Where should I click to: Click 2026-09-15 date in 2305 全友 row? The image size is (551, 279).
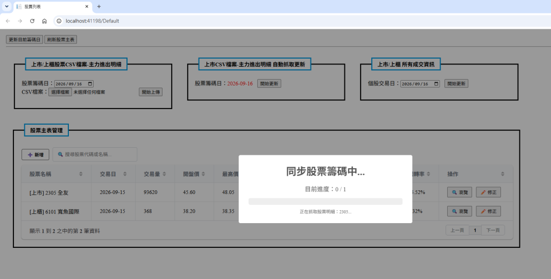click(x=112, y=192)
